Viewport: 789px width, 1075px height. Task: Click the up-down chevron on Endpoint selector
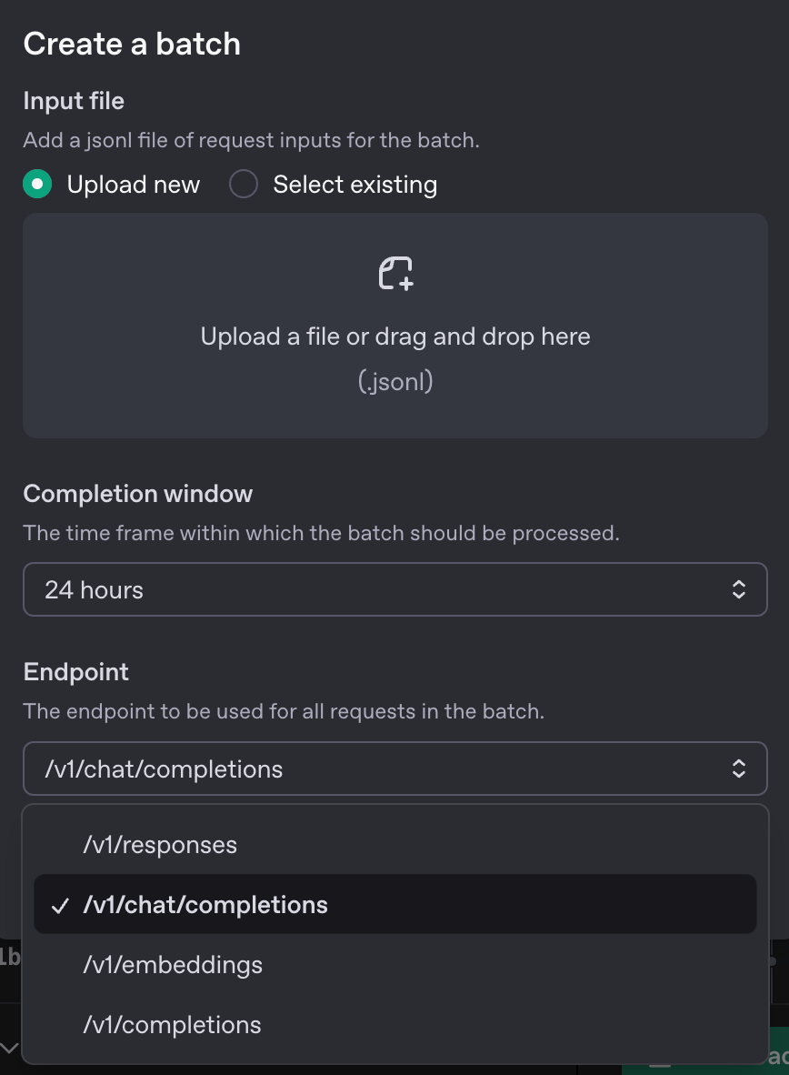[741, 769]
